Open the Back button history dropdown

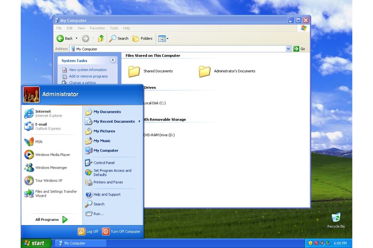pos(76,38)
